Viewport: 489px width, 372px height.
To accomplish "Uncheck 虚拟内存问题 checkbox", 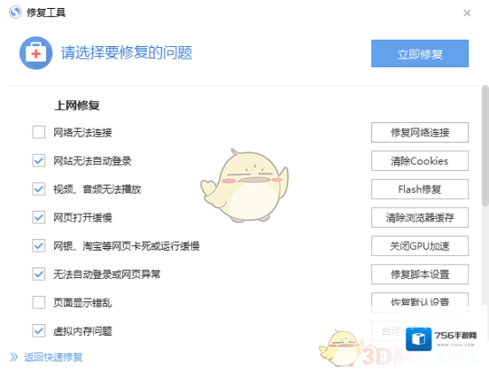I will [39, 331].
